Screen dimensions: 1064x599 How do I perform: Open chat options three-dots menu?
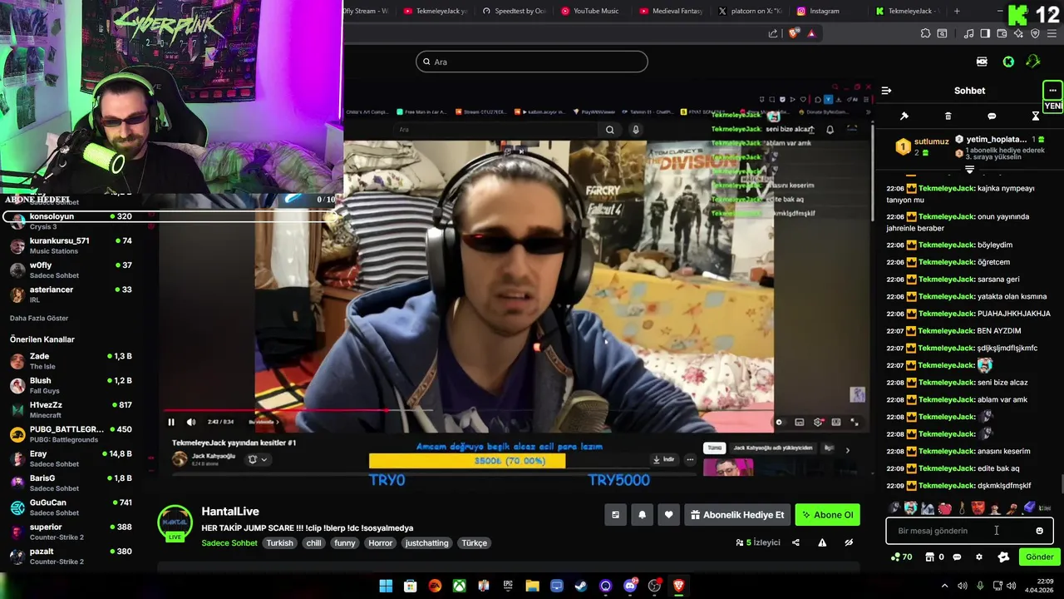tap(1052, 91)
